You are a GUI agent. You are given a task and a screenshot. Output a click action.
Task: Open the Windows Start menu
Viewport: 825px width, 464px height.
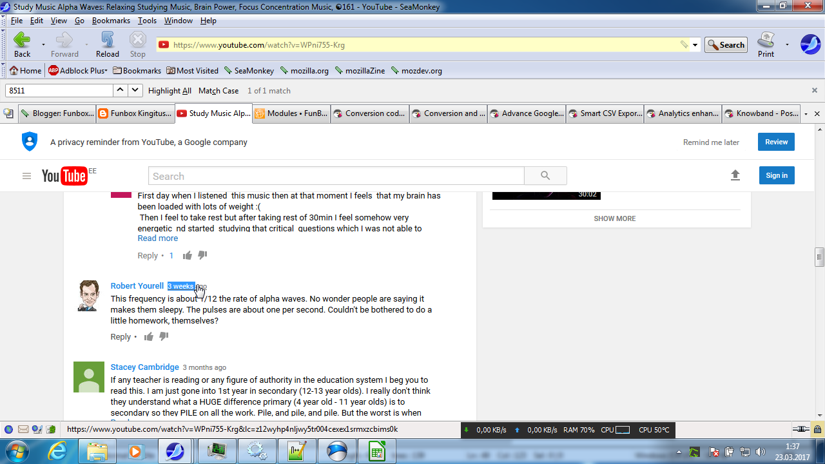point(16,451)
